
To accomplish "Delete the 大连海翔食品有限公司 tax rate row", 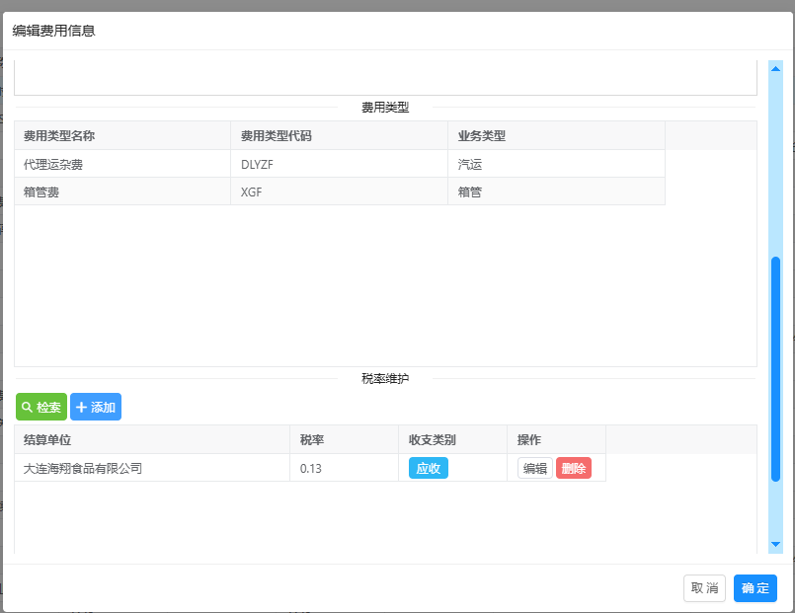I will 573,468.
